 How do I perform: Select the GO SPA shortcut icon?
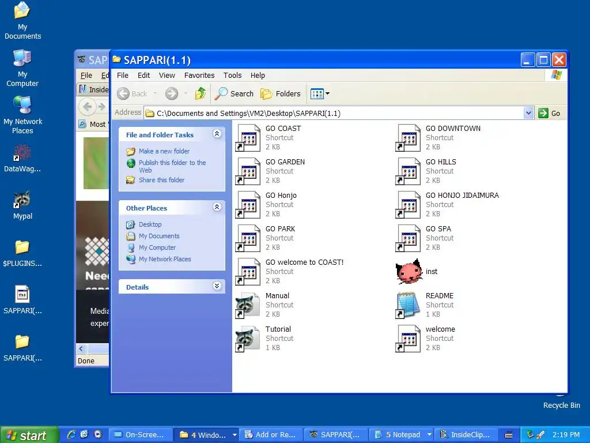coord(408,238)
